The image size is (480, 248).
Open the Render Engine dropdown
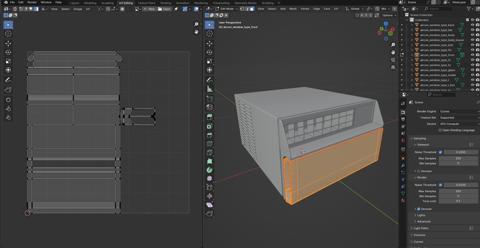click(459, 111)
